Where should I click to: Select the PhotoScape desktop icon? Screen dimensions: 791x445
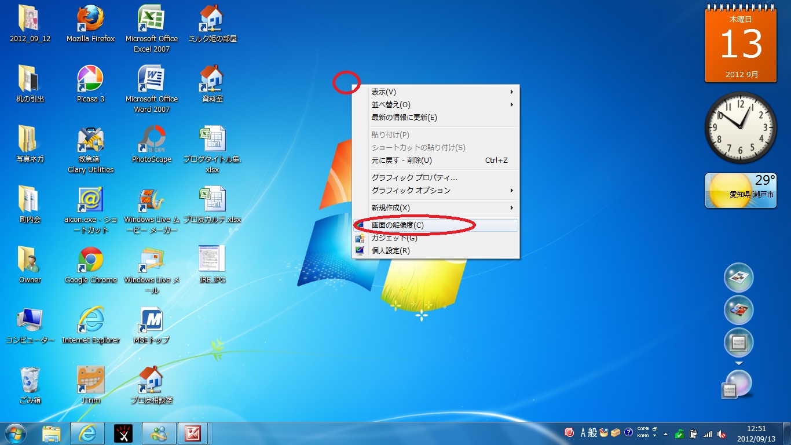pyautogui.click(x=152, y=145)
